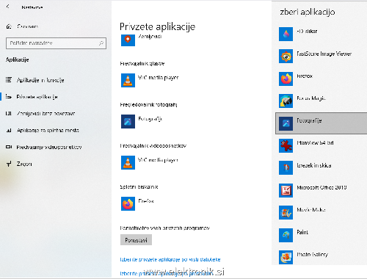
Task: Choose 3D slikar in the app list
Action: [321, 34]
